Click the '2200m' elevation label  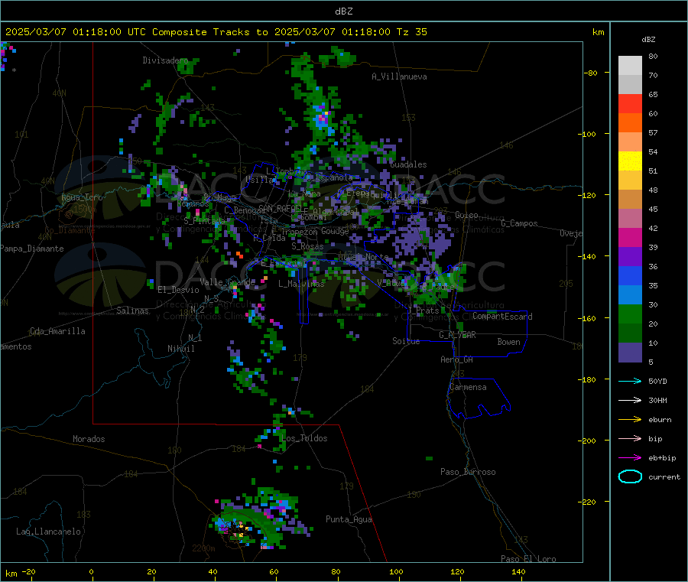click(203, 548)
